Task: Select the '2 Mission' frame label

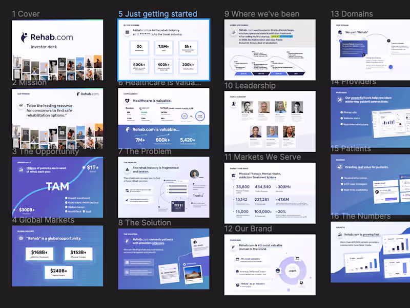Action: (29, 83)
